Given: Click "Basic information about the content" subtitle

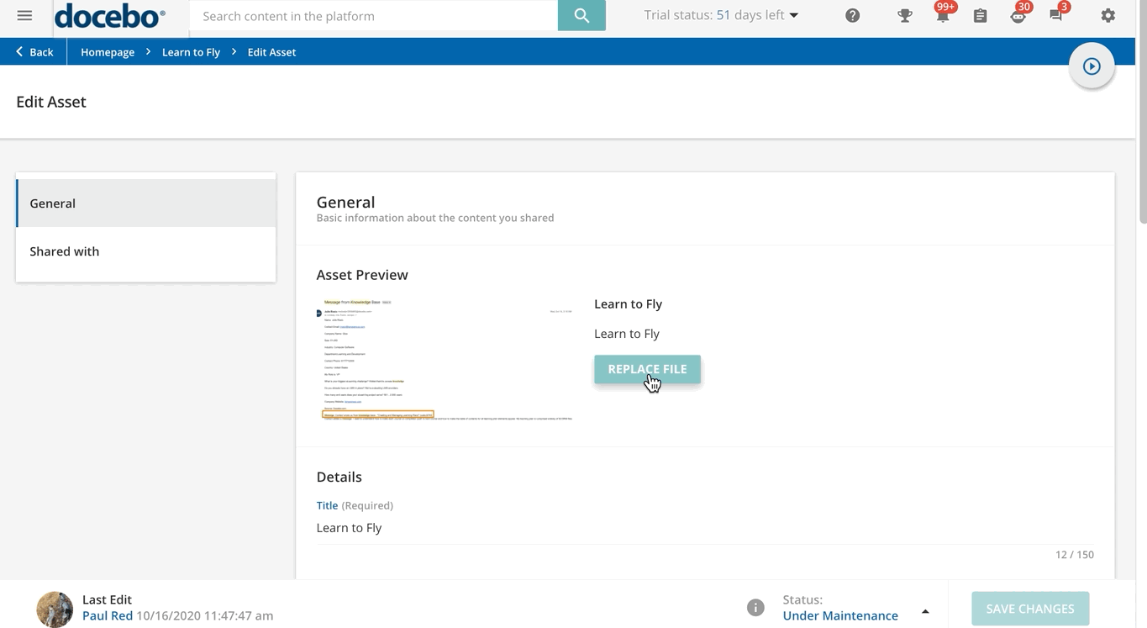Looking at the screenshot, I should point(435,218).
